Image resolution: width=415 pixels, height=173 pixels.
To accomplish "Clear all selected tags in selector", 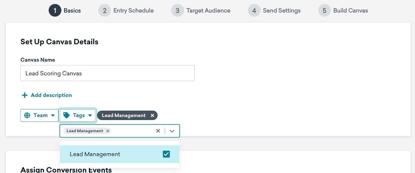I will (x=158, y=131).
